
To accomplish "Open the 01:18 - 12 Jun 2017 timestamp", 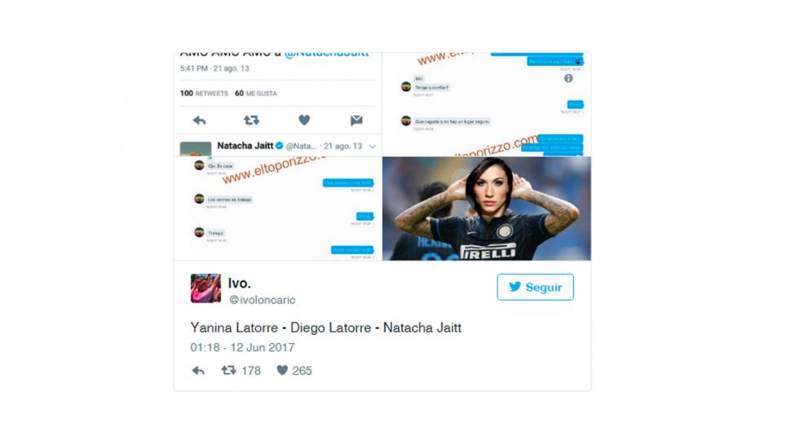I will tap(242, 347).
